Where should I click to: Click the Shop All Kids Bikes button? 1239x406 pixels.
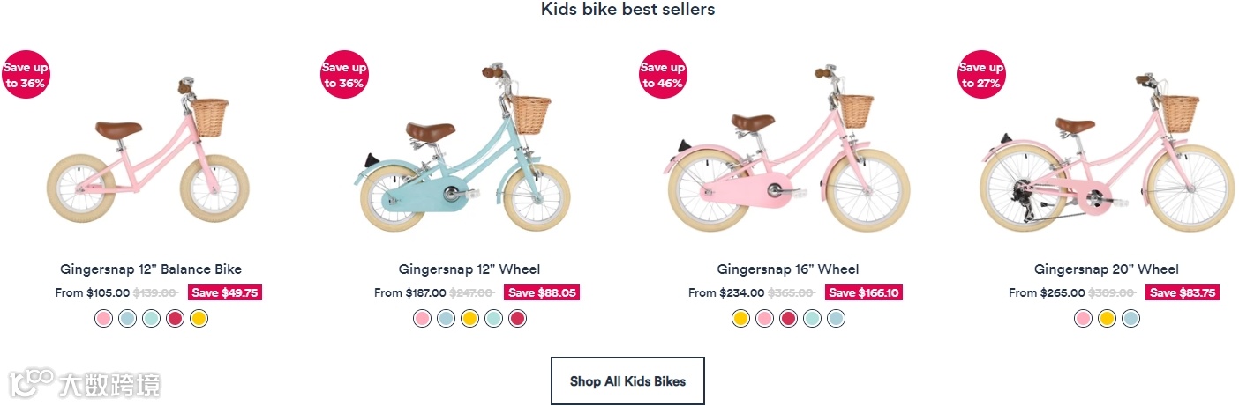tap(627, 381)
